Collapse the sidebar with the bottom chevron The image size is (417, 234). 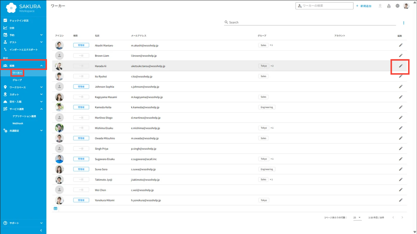(x=41, y=230)
